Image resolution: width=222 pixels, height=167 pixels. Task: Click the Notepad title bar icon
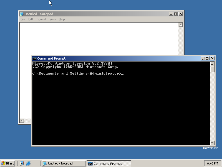(22, 14)
